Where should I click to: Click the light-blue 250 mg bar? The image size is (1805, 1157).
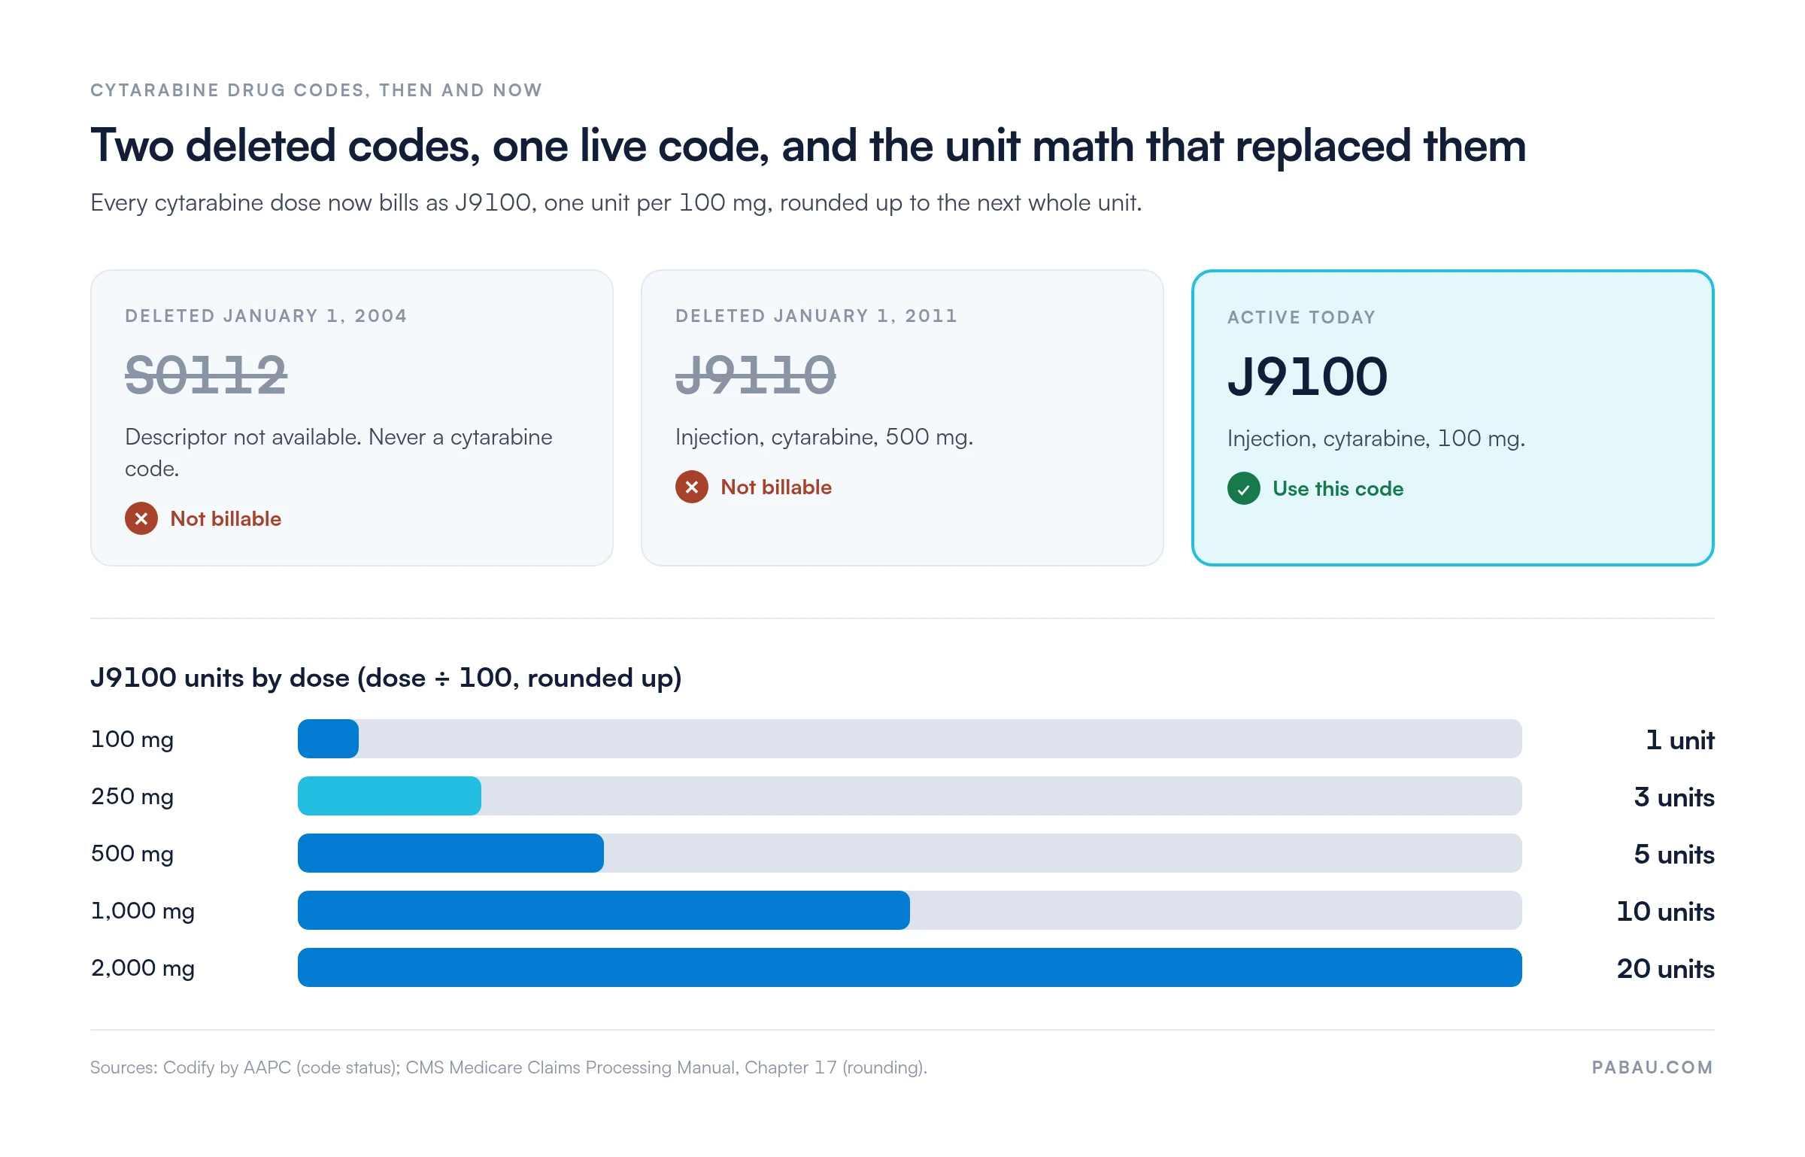pyautogui.click(x=390, y=796)
